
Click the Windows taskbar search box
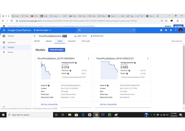30,115
